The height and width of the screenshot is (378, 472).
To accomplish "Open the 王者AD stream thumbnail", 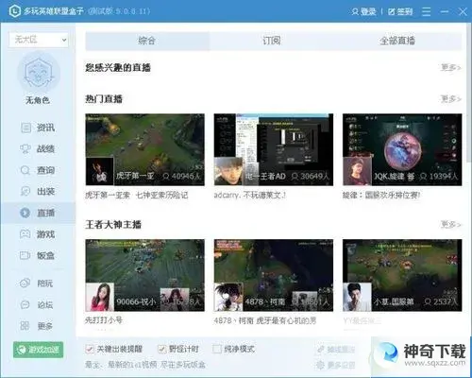I will pos(274,149).
